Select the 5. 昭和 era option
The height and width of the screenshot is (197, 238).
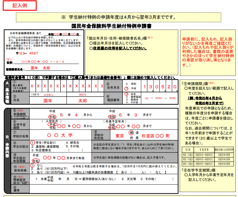tap(131, 84)
